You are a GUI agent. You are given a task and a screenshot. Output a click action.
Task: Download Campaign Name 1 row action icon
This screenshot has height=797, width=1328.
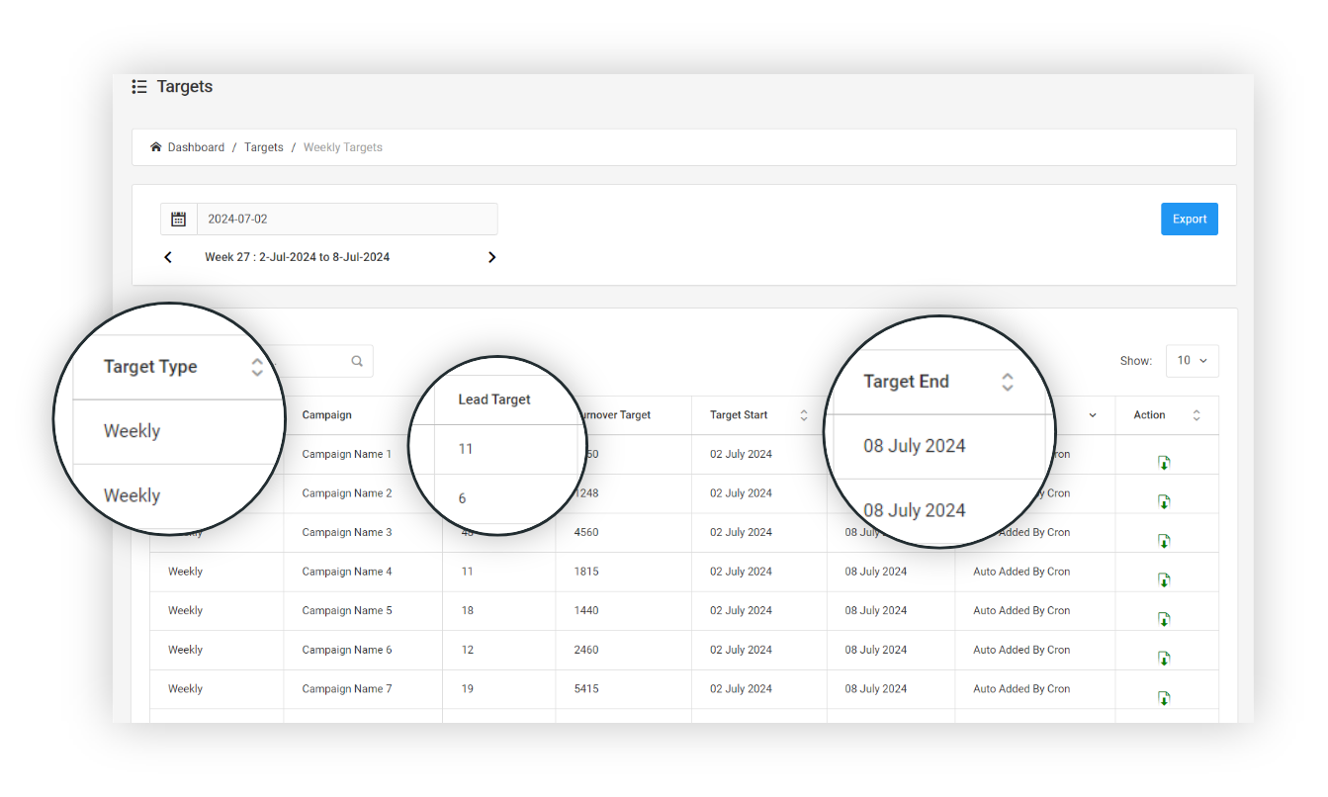click(1164, 463)
